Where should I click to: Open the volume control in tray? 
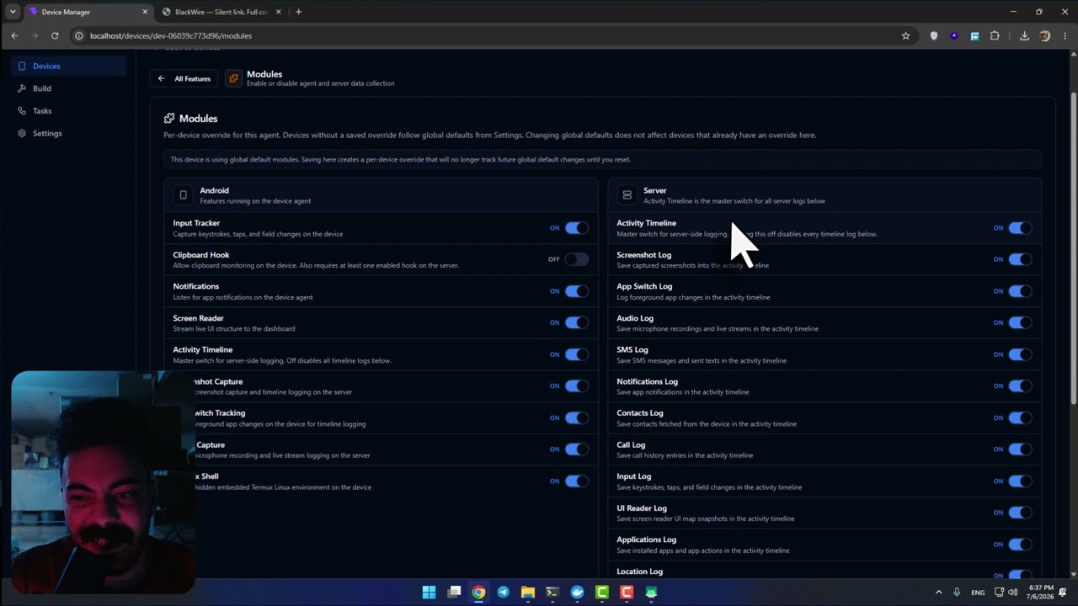click(1012, 592)
